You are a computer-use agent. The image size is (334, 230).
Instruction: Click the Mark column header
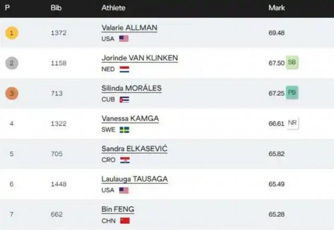click(x=277, y=8)
